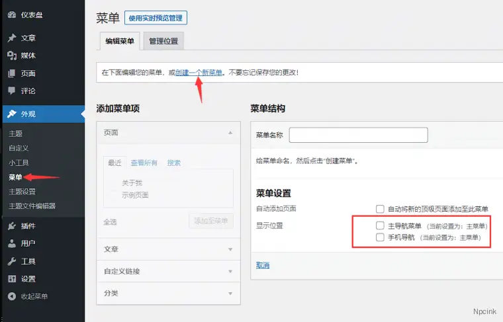The height and width of the screenshot is (322, 503).
Task: Enable auto-add top-level pages checkbox
Action: click(x=380, y=208)
